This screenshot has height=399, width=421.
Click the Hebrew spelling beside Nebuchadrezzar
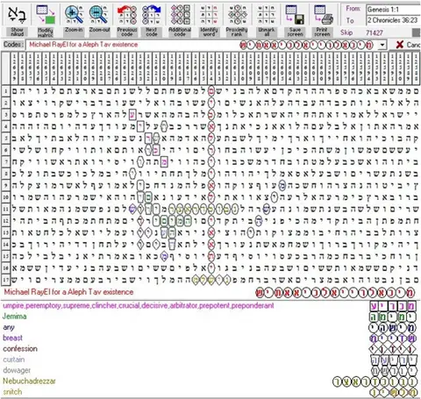pos(375,381)
